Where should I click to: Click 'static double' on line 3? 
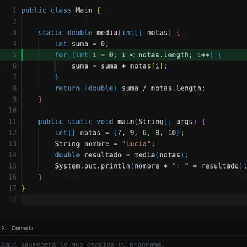tap(65, 33)
